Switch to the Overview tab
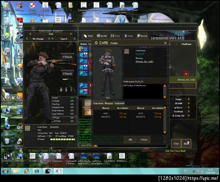This screenshot has height=182, width=220. pos(98,103)
